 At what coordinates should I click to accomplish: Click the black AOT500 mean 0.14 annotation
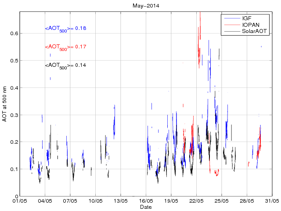coord(65,65)
